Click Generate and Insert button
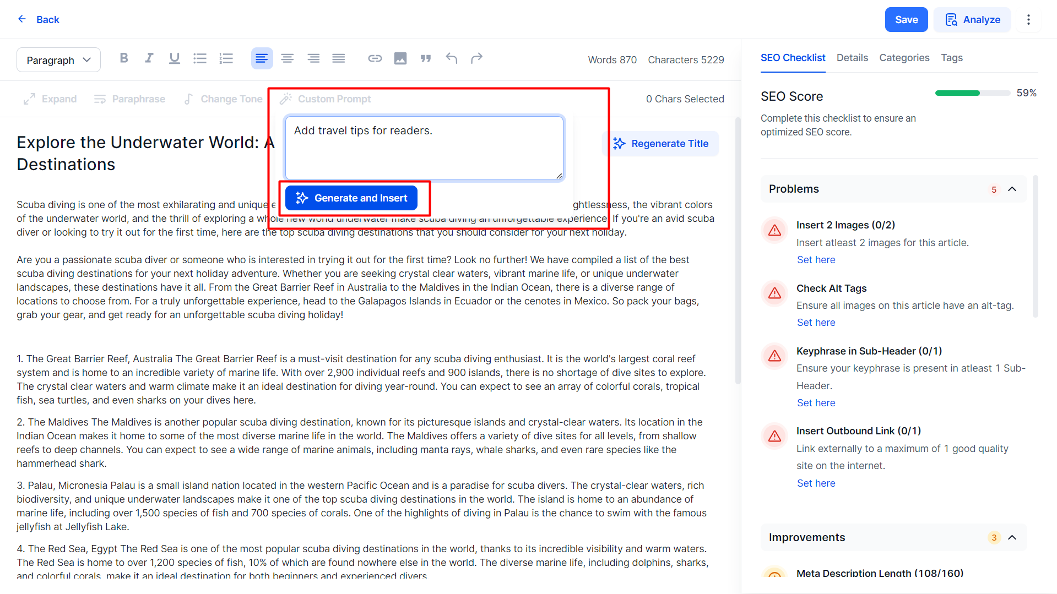Viewport: 1057px width, 594px height. [351, 198]
